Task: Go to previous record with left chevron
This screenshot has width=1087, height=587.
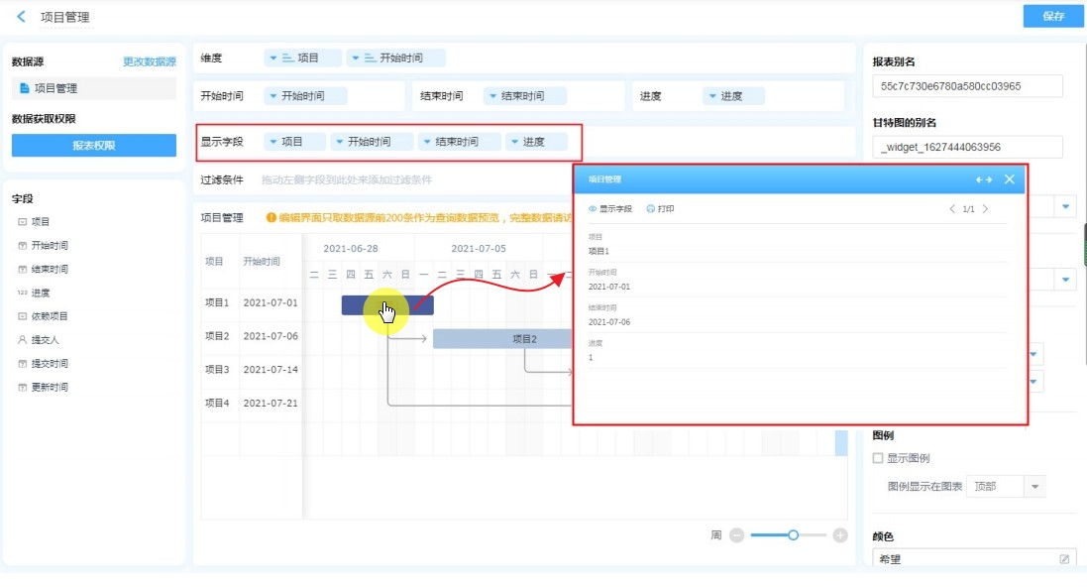Action: point(952,209)
